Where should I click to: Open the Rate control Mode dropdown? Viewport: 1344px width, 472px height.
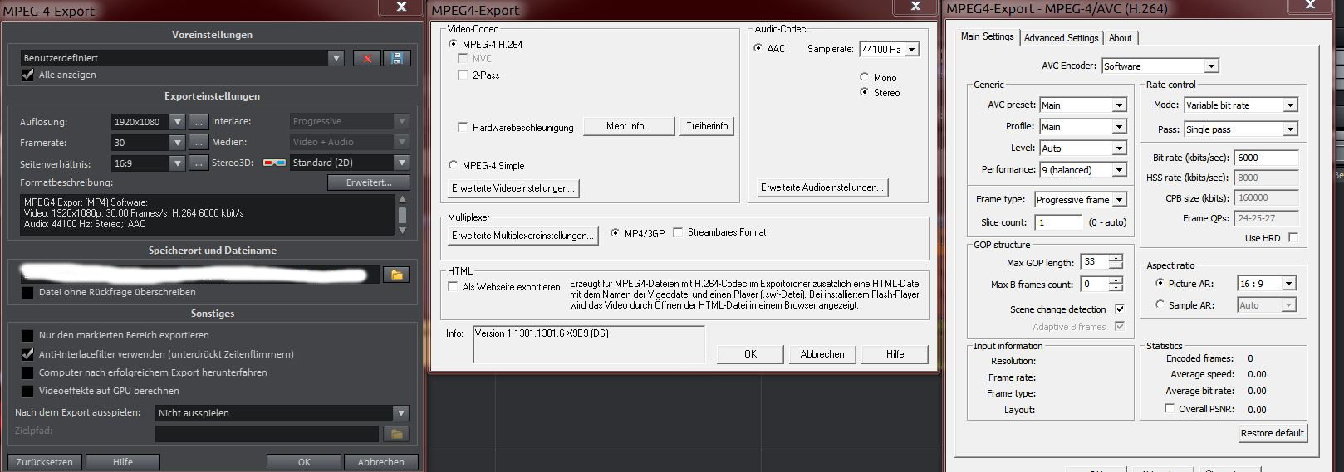point(1290,105)
